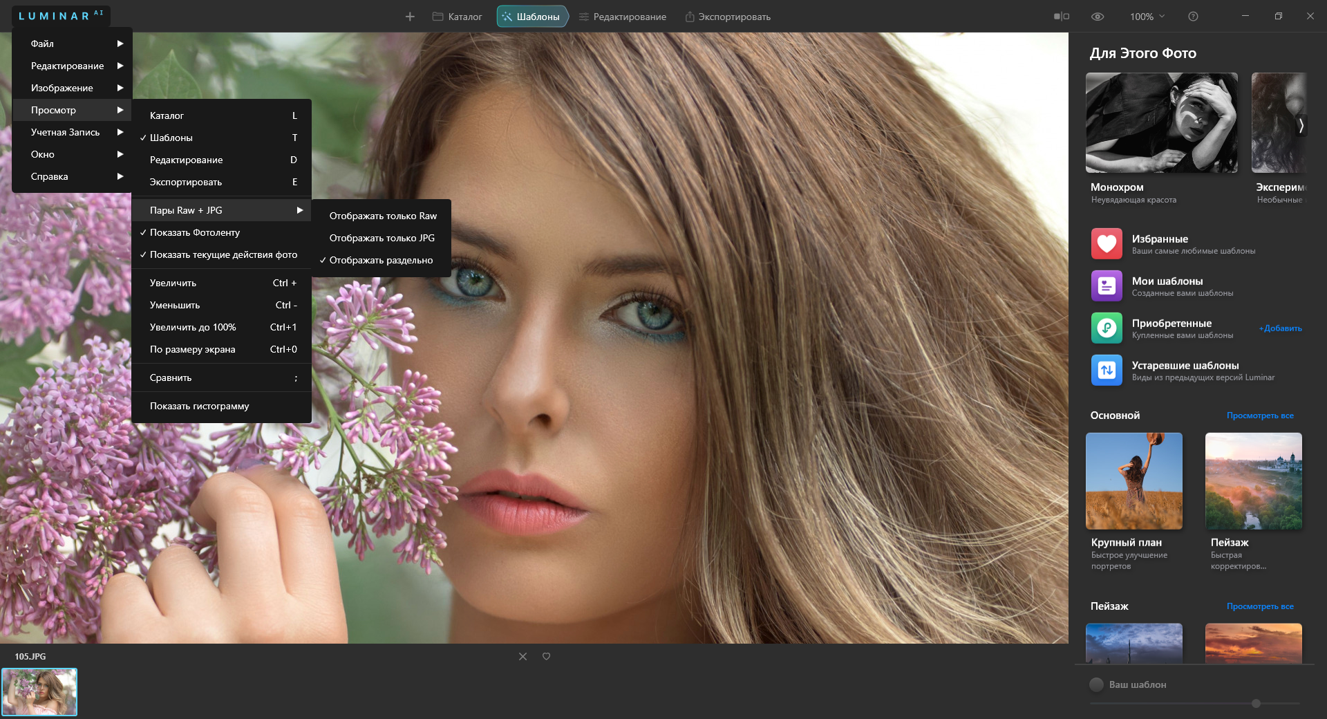Click the reject X icon under photo

(x=523, y=656)
